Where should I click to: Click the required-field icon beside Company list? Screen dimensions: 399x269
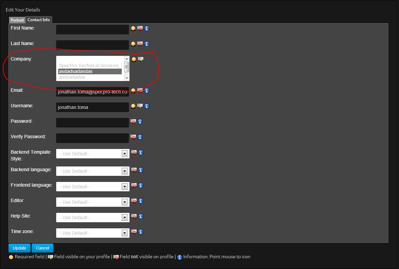click(x=134, y=59)
